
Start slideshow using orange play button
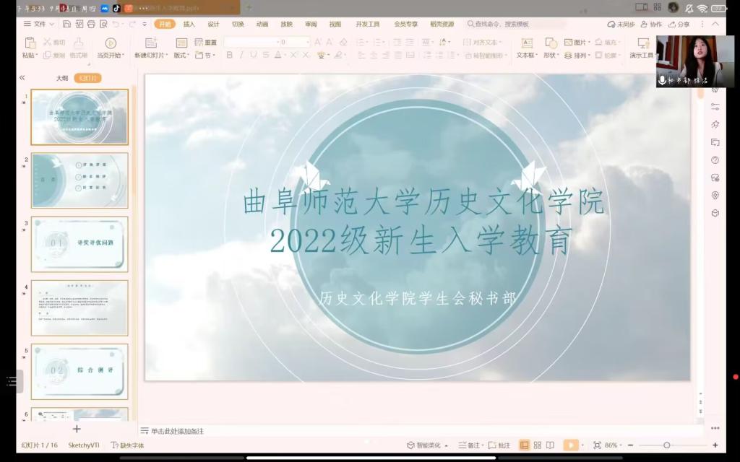click(571, 445)
